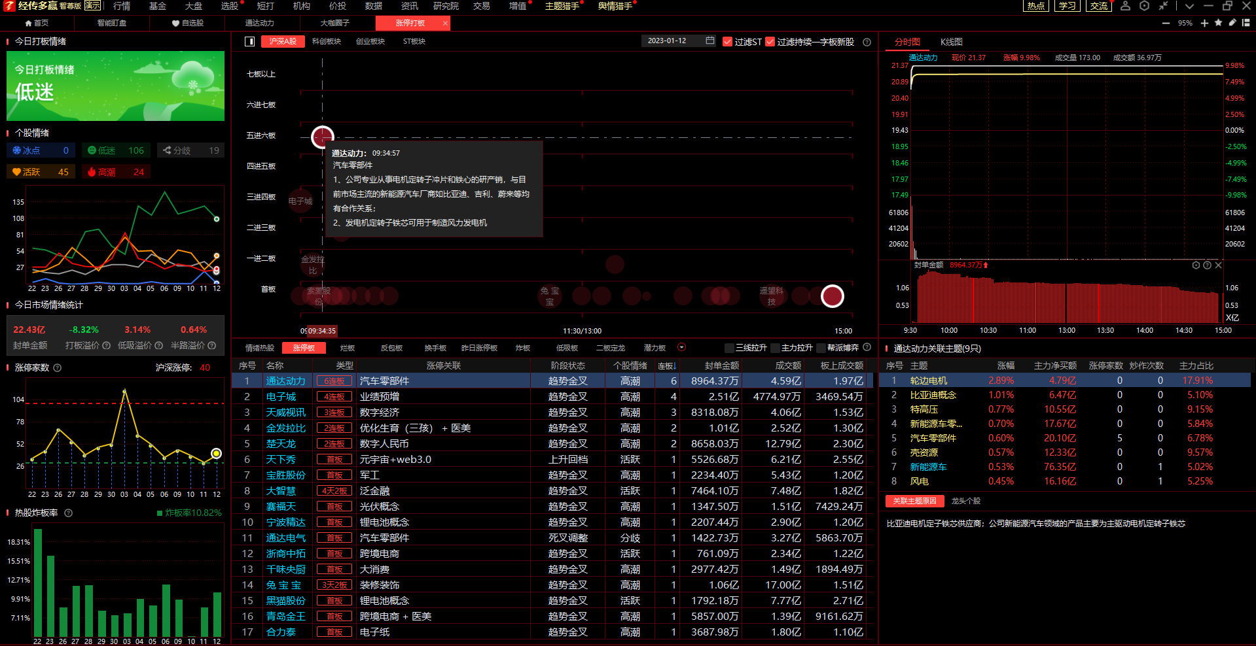
Task: Click the star favorite icon
Action: (1218, 23)
